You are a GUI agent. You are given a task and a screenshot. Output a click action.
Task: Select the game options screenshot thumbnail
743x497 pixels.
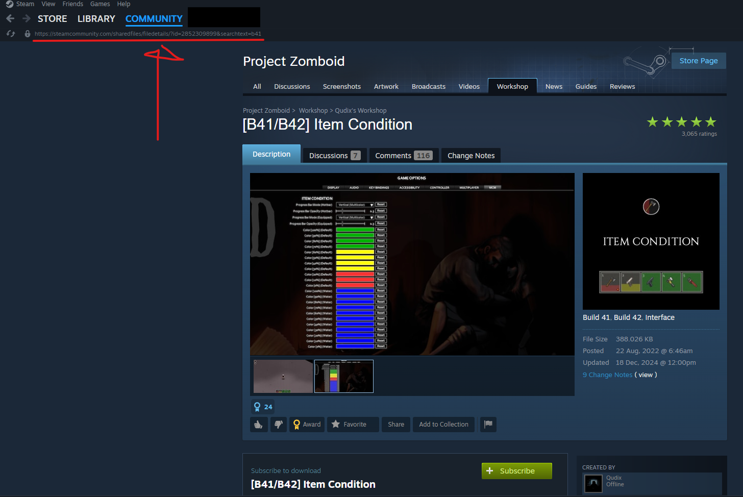click(x=344, y=377)
